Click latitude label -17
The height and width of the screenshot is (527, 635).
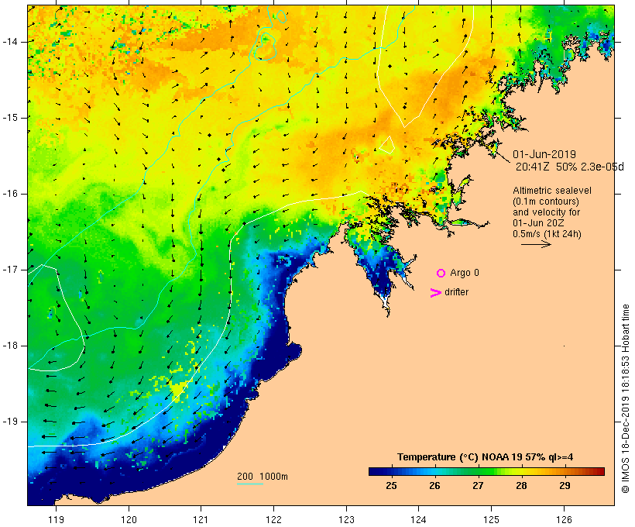point(10,270)
